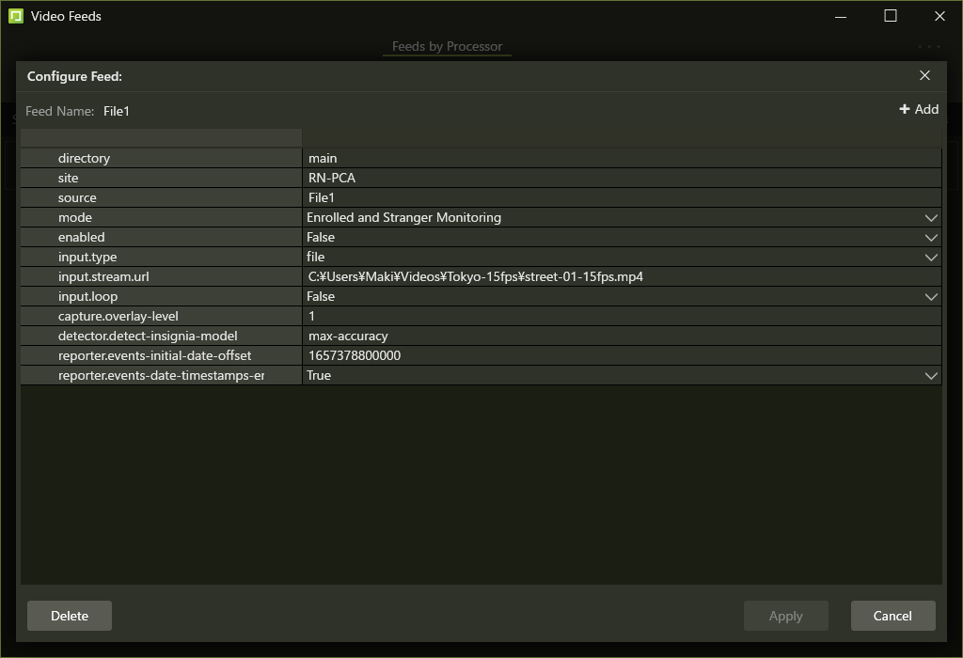Viewport: 963px width, 658px height.
Task: Edit the capture.overlay-level value
Action: (621, 316)
